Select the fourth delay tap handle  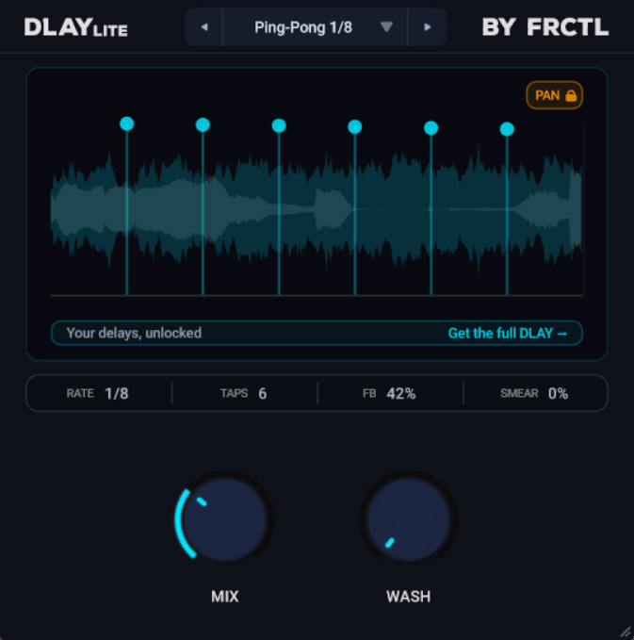(355, 127)
